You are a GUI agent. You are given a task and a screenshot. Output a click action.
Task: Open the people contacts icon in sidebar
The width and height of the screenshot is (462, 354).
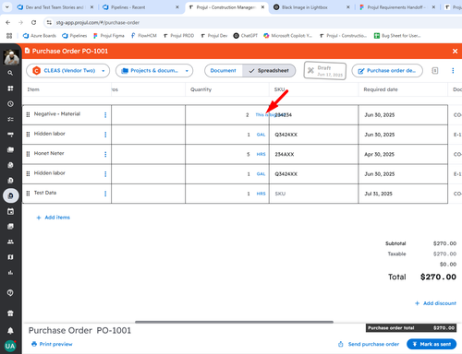pos(10,242)
